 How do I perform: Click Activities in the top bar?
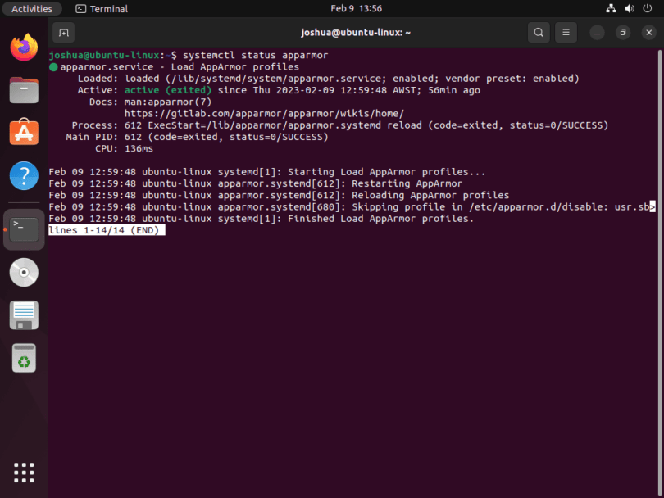[32, 8]
